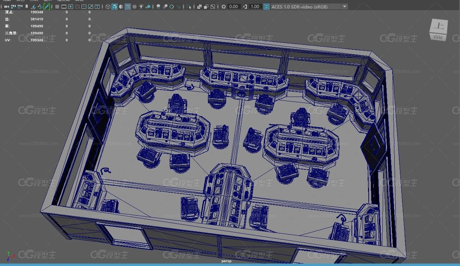Click the Motion Blur icon
This screenshot has width=460, height=266.
[x=165, y=7]
